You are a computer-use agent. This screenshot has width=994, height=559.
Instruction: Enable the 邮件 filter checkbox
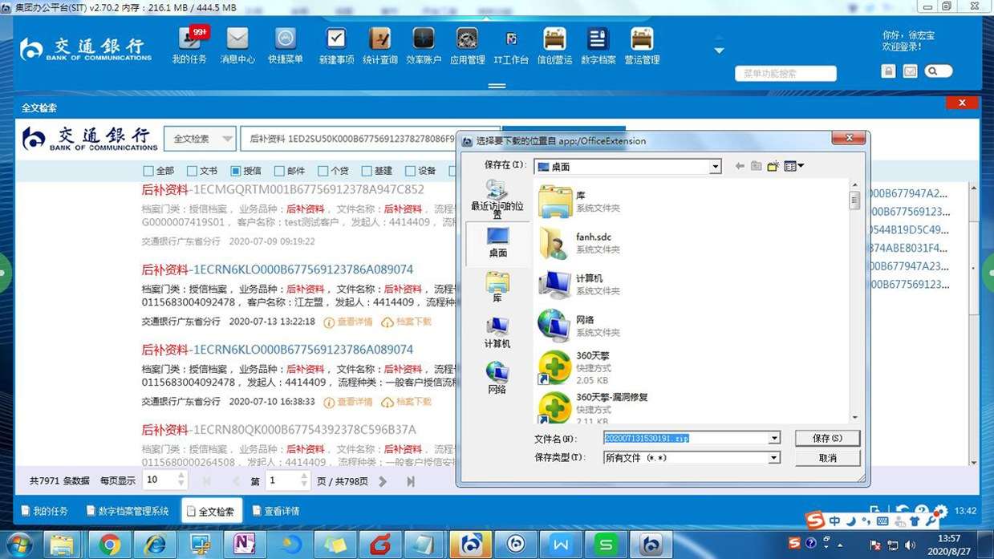point(279,171)
